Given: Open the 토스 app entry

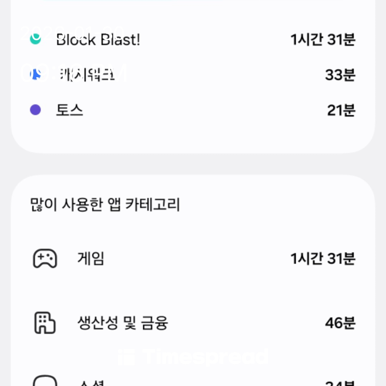Looking at the screenshot, I should 70,110.
